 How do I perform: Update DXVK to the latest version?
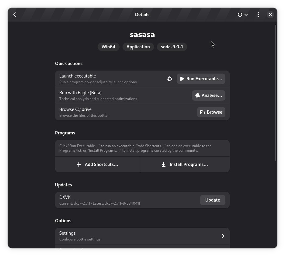point(212,200)
